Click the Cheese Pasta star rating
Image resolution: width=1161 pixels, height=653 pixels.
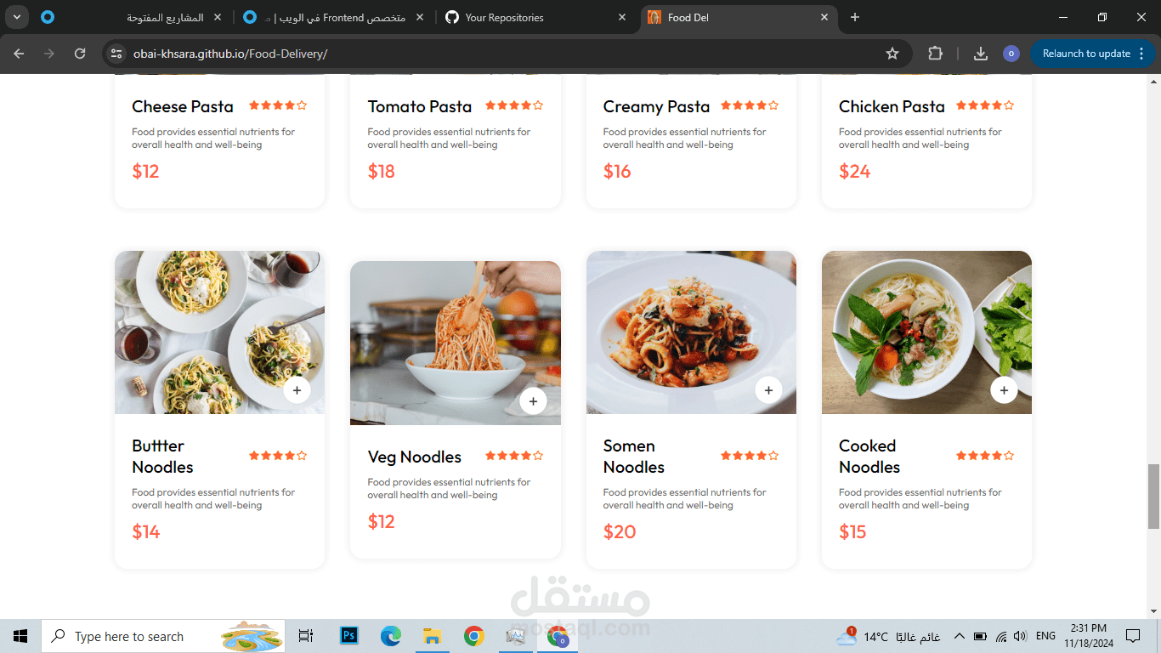click(278, 105)
